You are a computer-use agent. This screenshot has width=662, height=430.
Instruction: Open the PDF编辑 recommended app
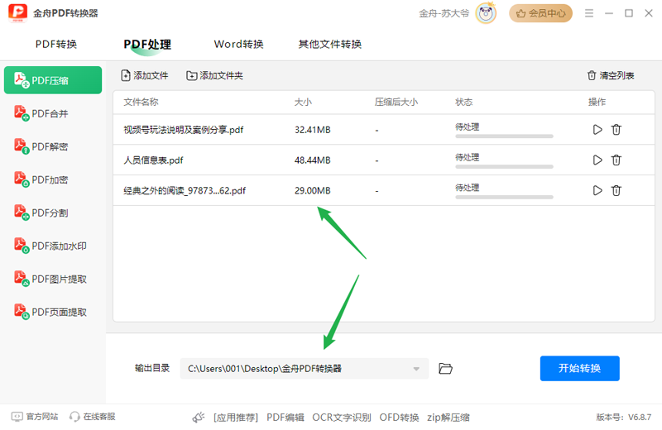click(x=285, y=418)
